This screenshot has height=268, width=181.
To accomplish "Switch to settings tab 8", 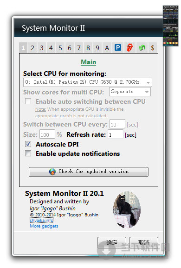I will point(88,47).
